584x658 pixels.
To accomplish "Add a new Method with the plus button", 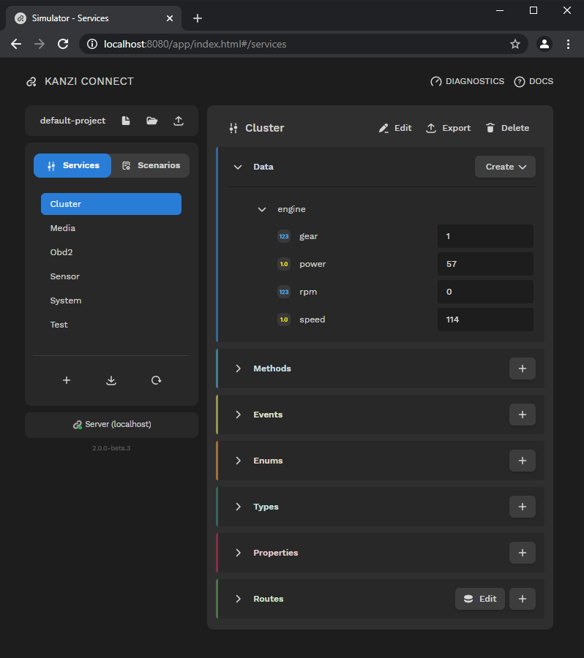I will coord(523,368).
